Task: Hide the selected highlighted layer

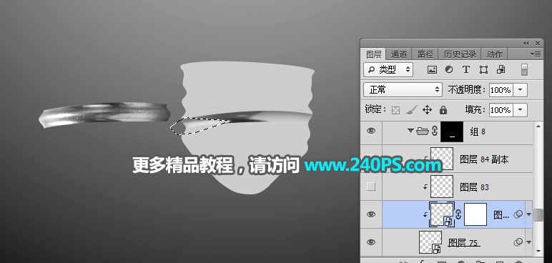Action: (371, 214)
